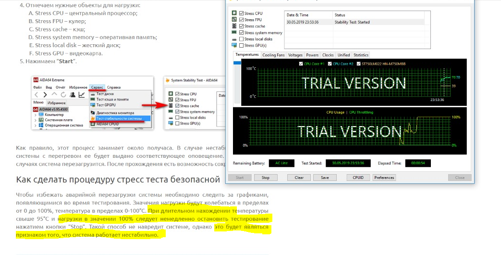The image size is (501, 255).
Task: Switch to the Cooling Fans tab
Action: point(273,55)
